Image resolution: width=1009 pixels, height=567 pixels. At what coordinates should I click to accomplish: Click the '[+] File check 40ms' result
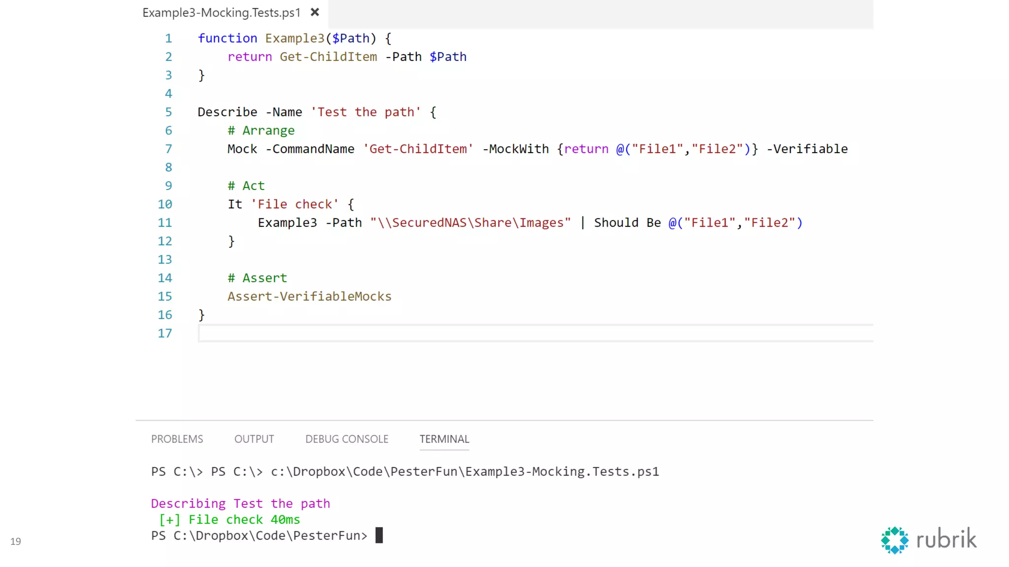pyautogui.click(x=229, y=520)
